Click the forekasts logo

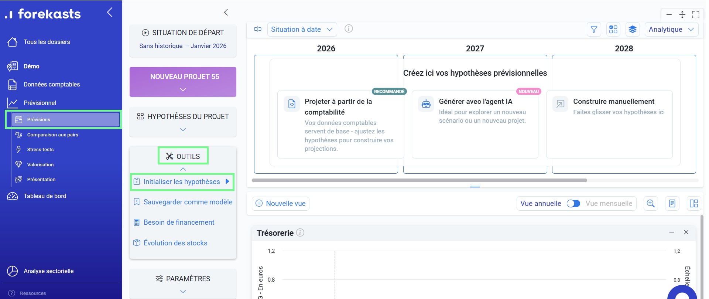click(x=43, y=14)
